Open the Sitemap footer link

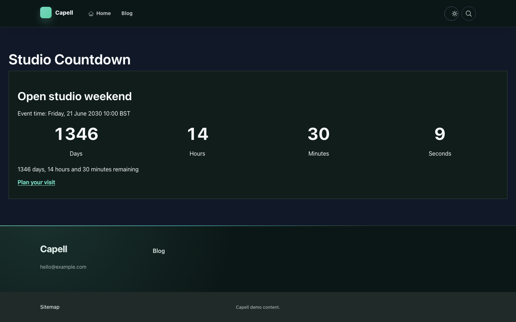click(50, 307)
